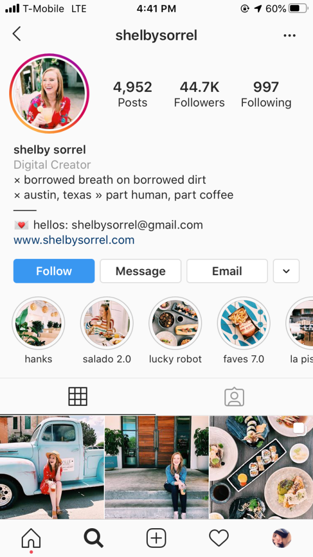Open the three-dots options menu
The width and height of the screenshot is (313, 557).
290,35
